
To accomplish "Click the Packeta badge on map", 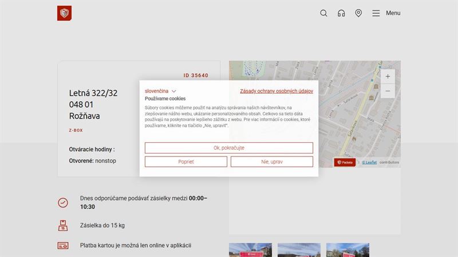I will (345, 162).
